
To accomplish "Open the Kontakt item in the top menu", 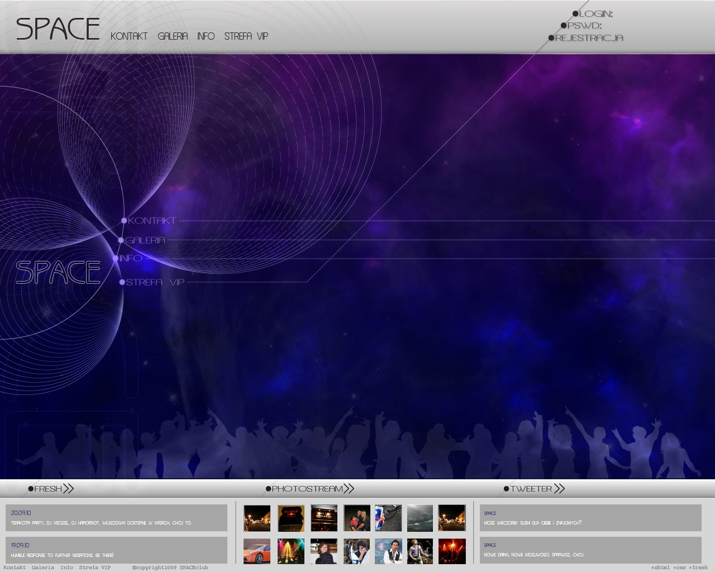I will [x=129, y=36].
